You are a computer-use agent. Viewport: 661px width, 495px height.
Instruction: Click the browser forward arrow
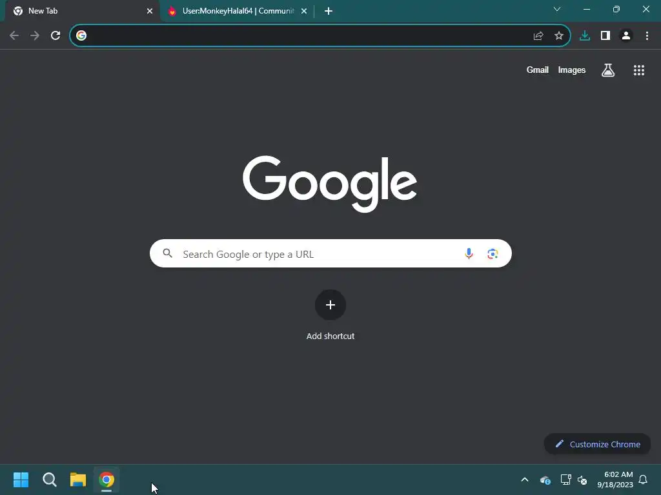point(35,36)
